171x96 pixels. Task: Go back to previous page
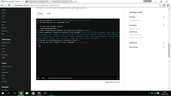point(2,5)
